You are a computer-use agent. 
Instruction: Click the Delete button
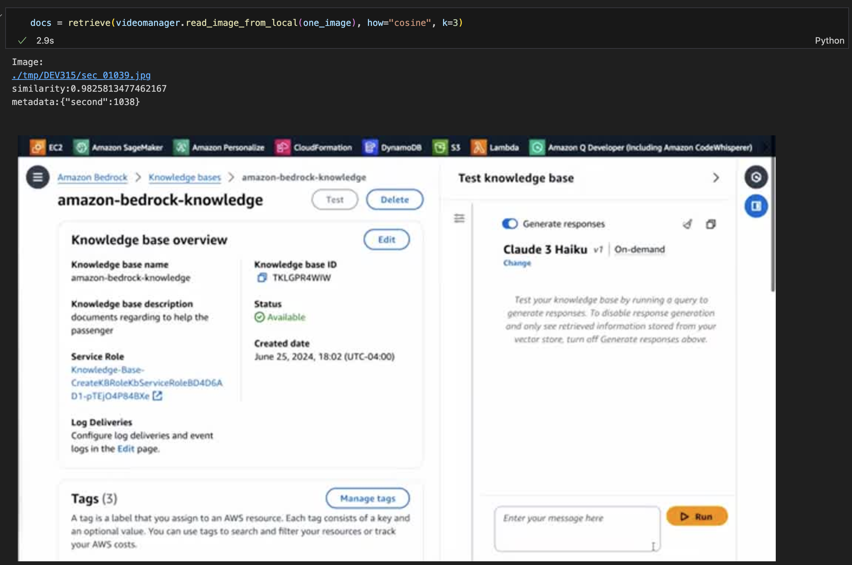tap(395, 200)
